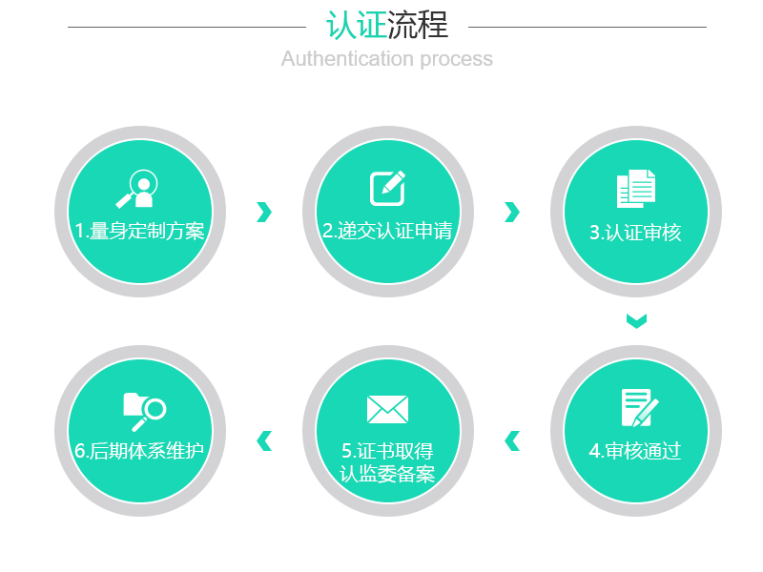Click the left chevron between steps 4 and 5
This screenshot has height=572, width=763.
tap(512, 440)
